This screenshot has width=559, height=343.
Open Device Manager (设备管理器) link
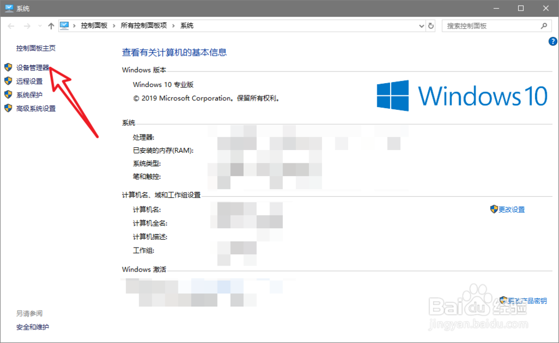[33, 67]
